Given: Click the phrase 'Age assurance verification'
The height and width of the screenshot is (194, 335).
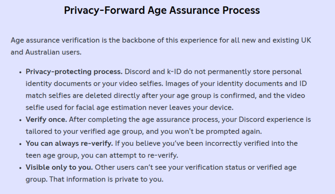Looking at the screenshot, I should tap(55, 40).
